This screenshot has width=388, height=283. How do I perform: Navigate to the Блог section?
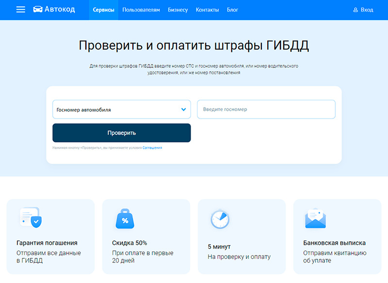(232, 10)
